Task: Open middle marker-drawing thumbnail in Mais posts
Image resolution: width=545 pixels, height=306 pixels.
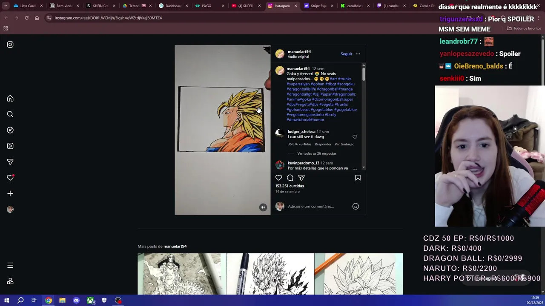Action: point(270,274)
